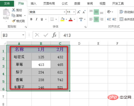Select column F header
The width and height of the screenshot is (134, 106).
(117, 44)
